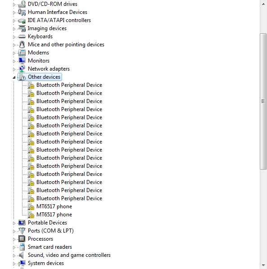
Task: Click the Network adapters icon
Action: coord(22,69)
